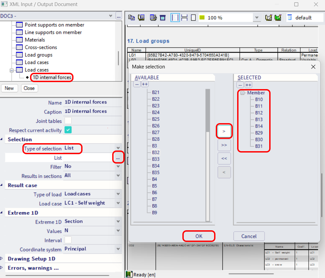Open the Type of selection dropdown
Image resolution: width=325 pixels, height=278 pixels.
point(118,148)
